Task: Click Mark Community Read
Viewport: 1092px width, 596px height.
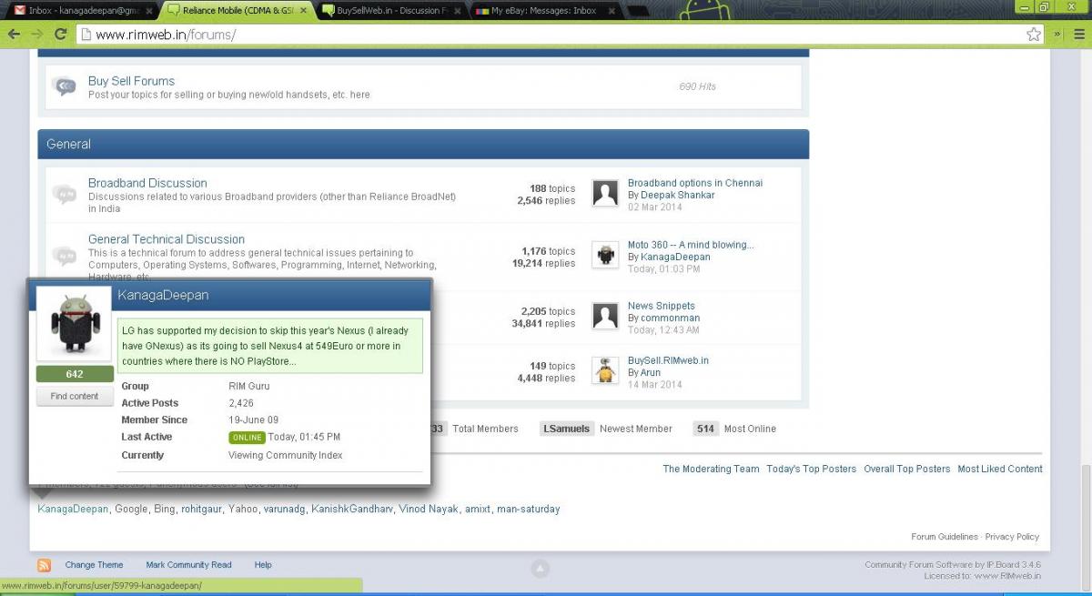Action: coord(188,565)
